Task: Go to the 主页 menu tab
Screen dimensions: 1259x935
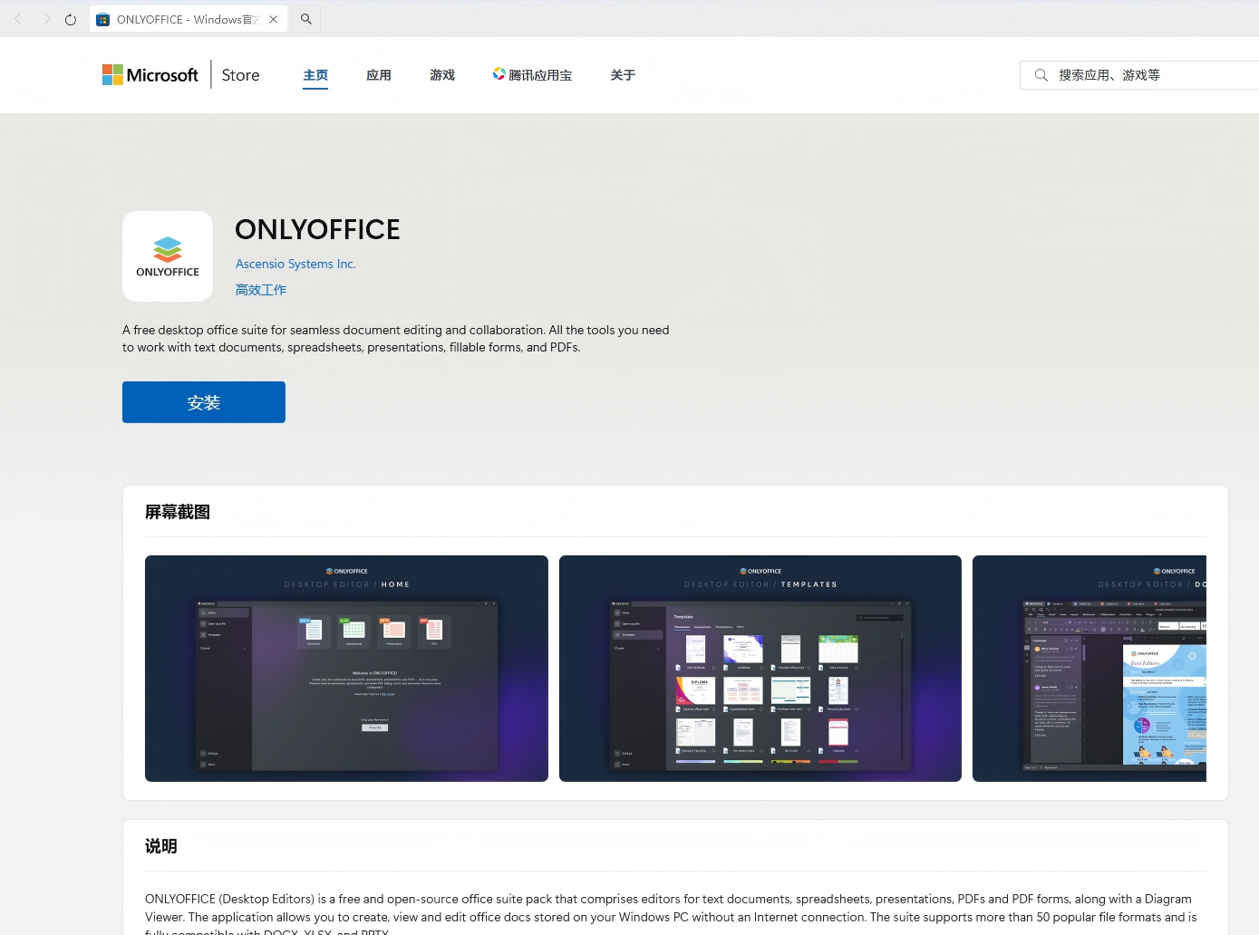Action: tap(315, 75)
